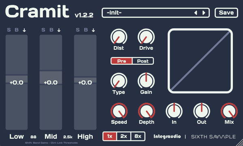Click the Speed knob
Image resolution: width=243 pixels, height=146 pixels.
[x=119, y=111]
